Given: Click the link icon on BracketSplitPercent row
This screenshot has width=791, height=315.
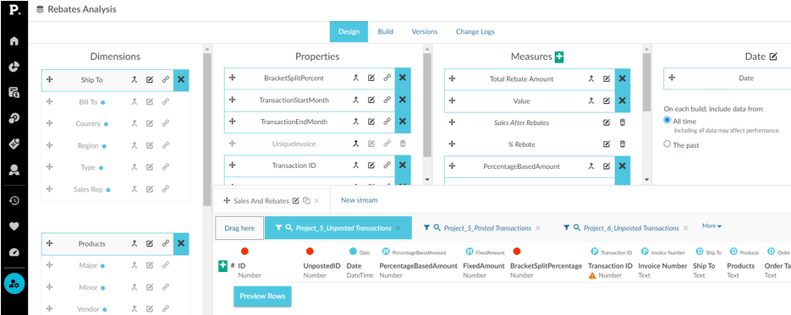Looking at the screenshot, I should tap(387, 78).
